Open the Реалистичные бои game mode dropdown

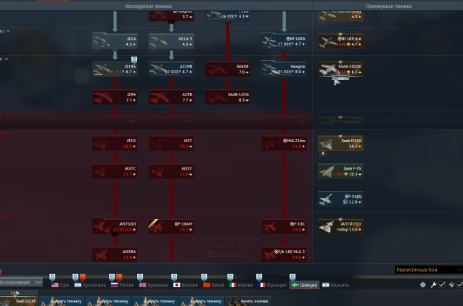428,270
